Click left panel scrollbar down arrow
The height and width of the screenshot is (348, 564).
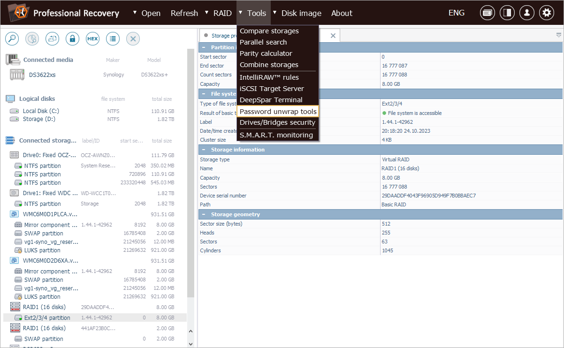191,344
